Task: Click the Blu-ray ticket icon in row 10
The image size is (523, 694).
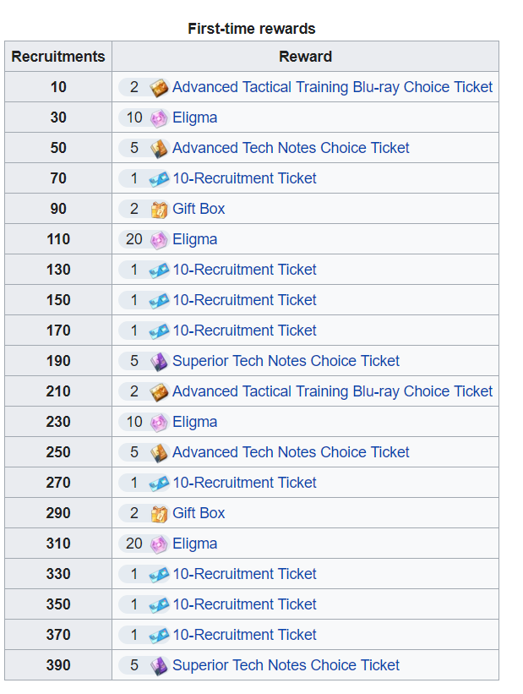Action: pyautogui.click(x=159, y=88)
